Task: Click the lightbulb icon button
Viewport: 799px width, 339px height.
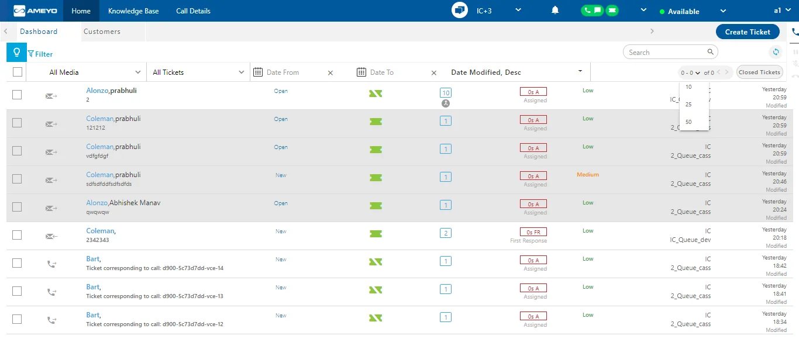Action: (x=16, y=53)
